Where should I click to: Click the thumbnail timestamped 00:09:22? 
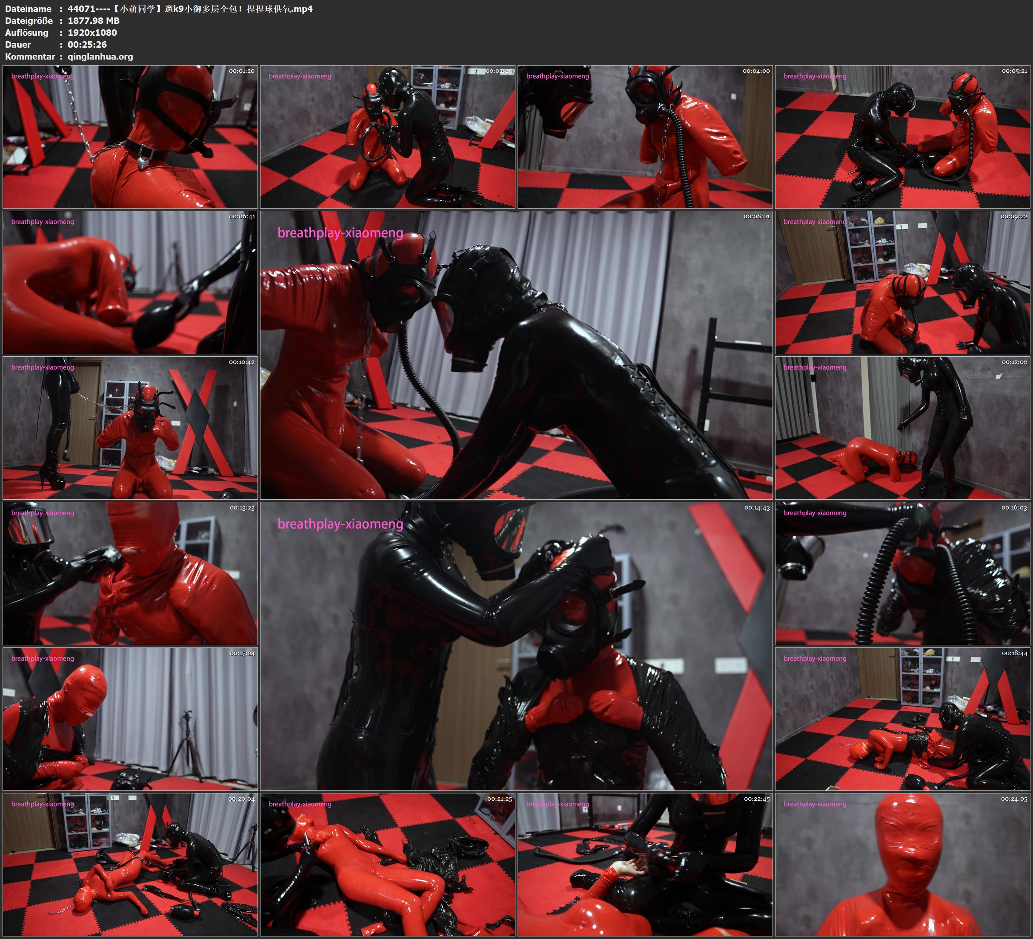tap(902, 282)
